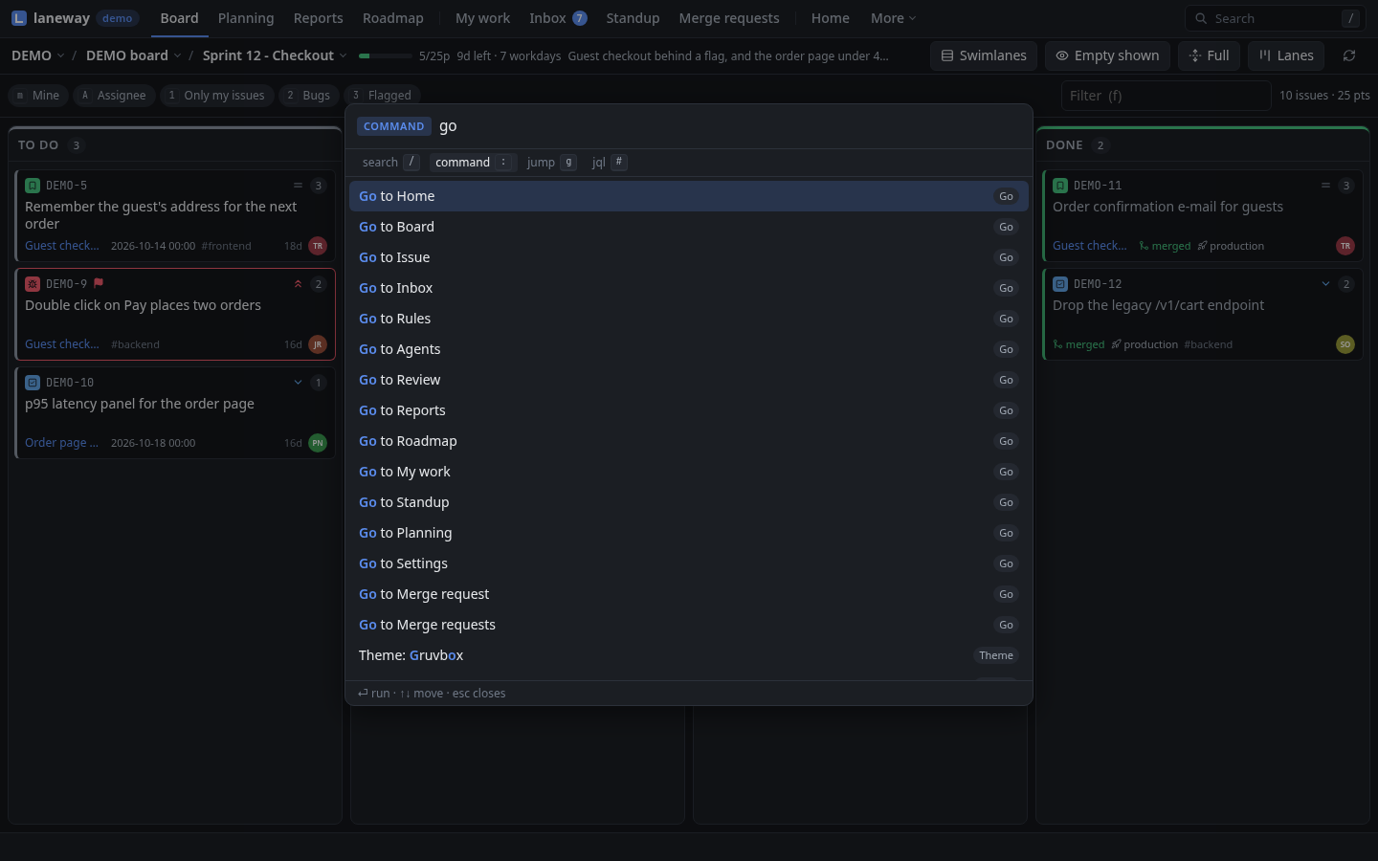Click the Full view button
Screen dimensions: 1378x861
[1209, 55]
